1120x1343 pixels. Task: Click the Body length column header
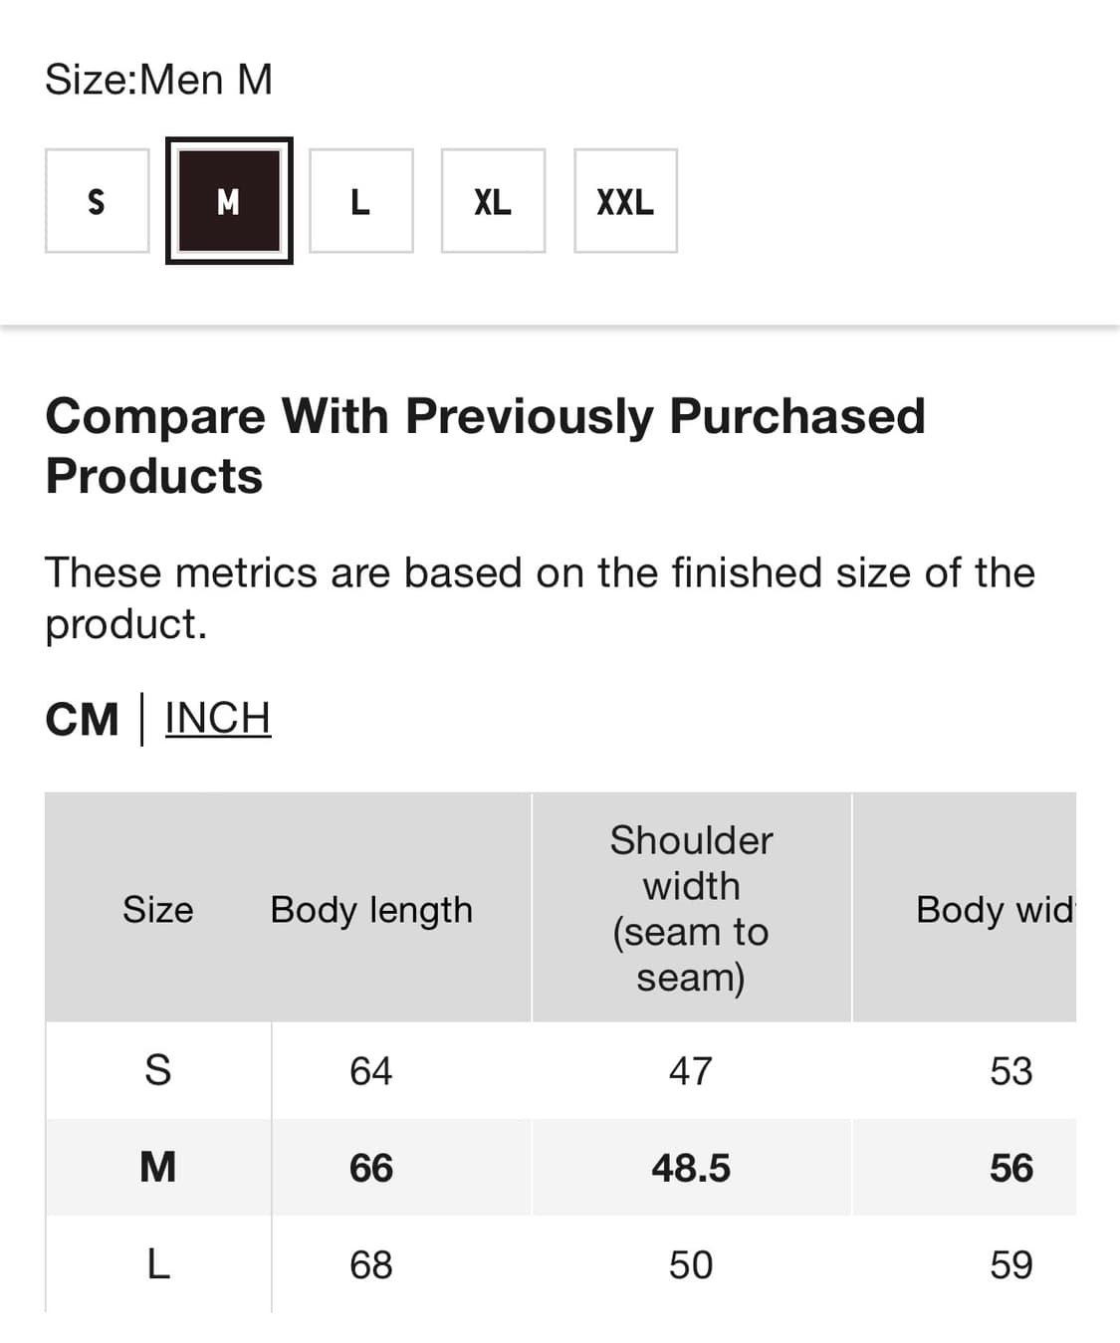[371, 909]
